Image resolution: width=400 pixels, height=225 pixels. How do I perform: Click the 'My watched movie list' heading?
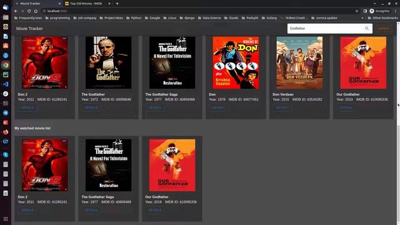coord(32,128)
